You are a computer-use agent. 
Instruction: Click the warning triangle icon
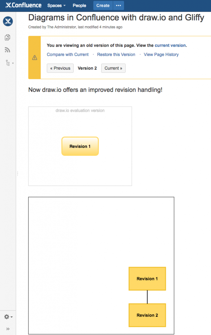[x=35, y=58]
